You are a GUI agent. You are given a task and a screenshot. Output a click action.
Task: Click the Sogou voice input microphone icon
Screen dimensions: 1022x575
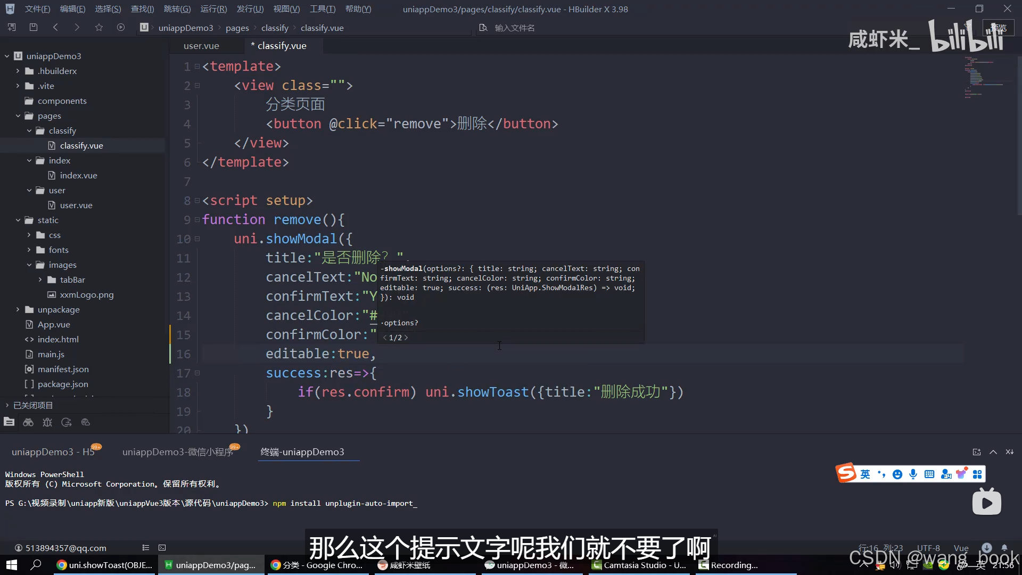point(913,474)
